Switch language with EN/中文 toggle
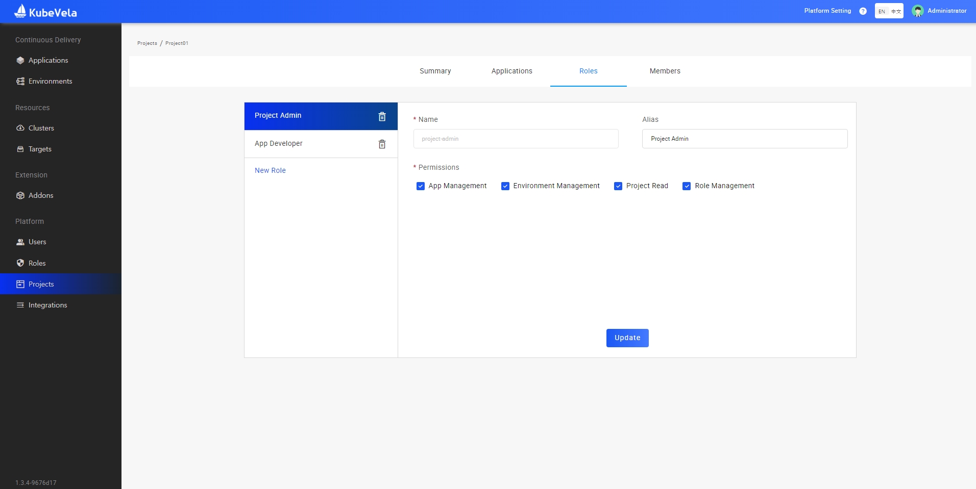This screenshot has width=976, height=489. coord(889,11)
